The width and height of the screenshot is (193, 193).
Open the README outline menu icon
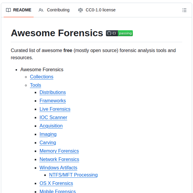tap(184, 10)
